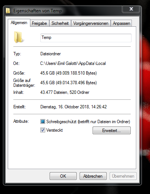The image size is (150, 194).
Task: Select the Allgemein tab
Action: (x=19, y=23)
